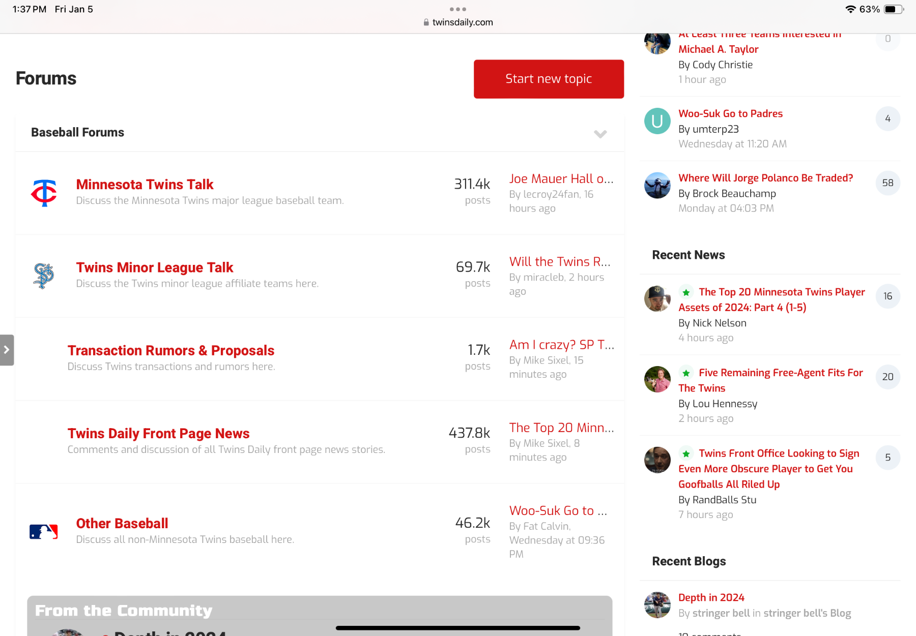Click the MLB logo beside Other Baseball
This screenshot has width=916, height=636.
click(44, 532)
